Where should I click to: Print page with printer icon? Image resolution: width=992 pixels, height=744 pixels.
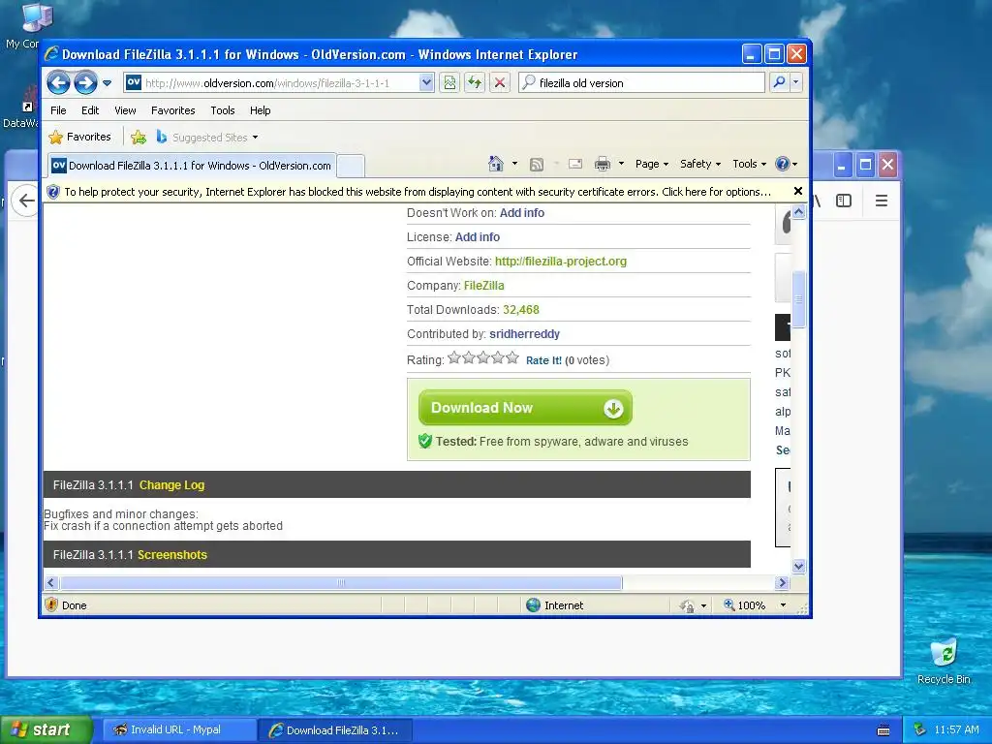603,164
